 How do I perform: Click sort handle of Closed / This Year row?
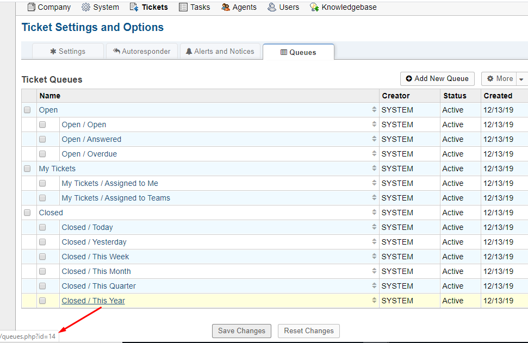coord(374,300)
